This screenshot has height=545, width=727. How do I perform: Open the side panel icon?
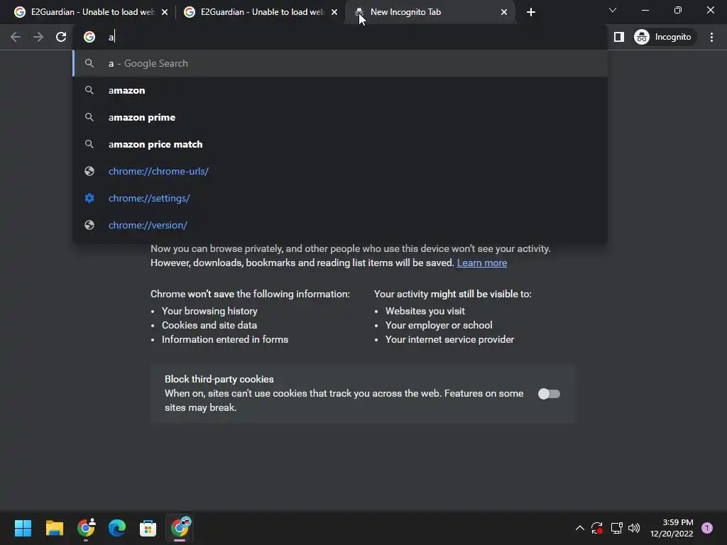[618, 37]
